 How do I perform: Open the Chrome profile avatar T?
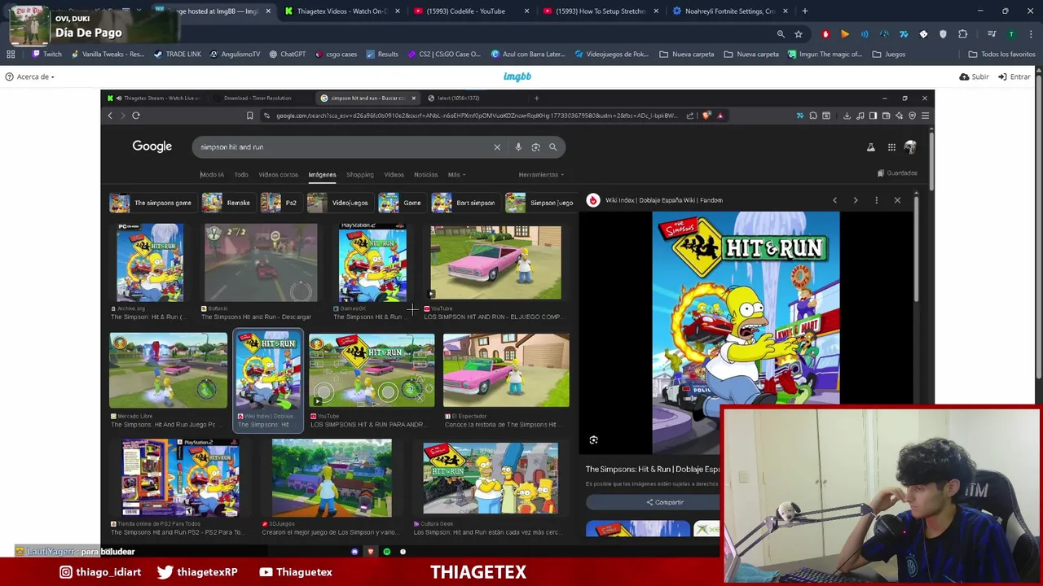(x=1011, y=33)
